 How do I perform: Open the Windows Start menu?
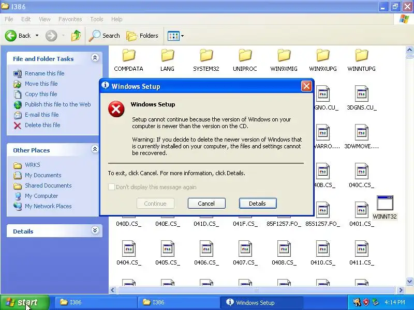tap(25, 302)
